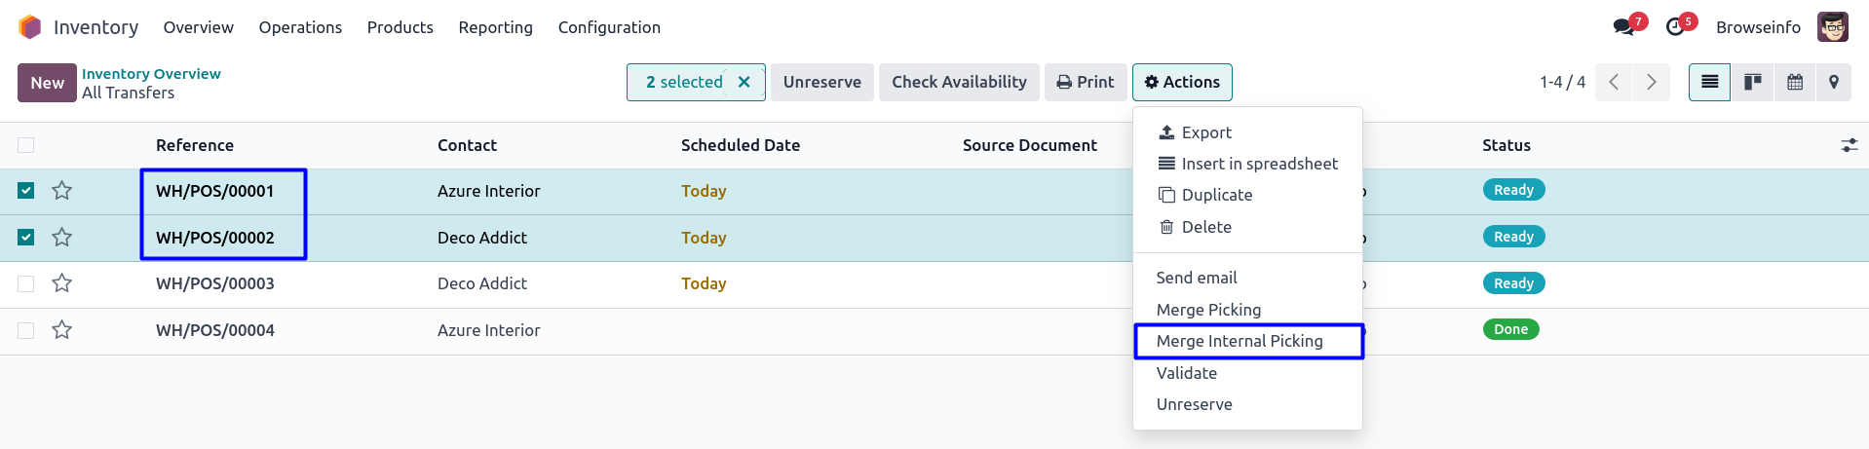
Task: Open the Browseinfo user avatar
Action: [1832, 27]
